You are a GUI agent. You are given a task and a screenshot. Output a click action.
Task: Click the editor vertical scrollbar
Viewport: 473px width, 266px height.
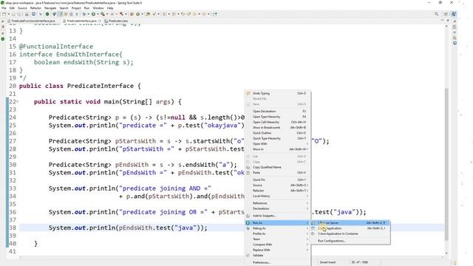click(446, 164)
